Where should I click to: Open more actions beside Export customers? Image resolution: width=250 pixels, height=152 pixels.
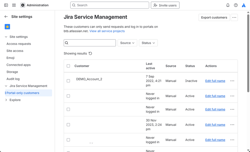point(234,17)
